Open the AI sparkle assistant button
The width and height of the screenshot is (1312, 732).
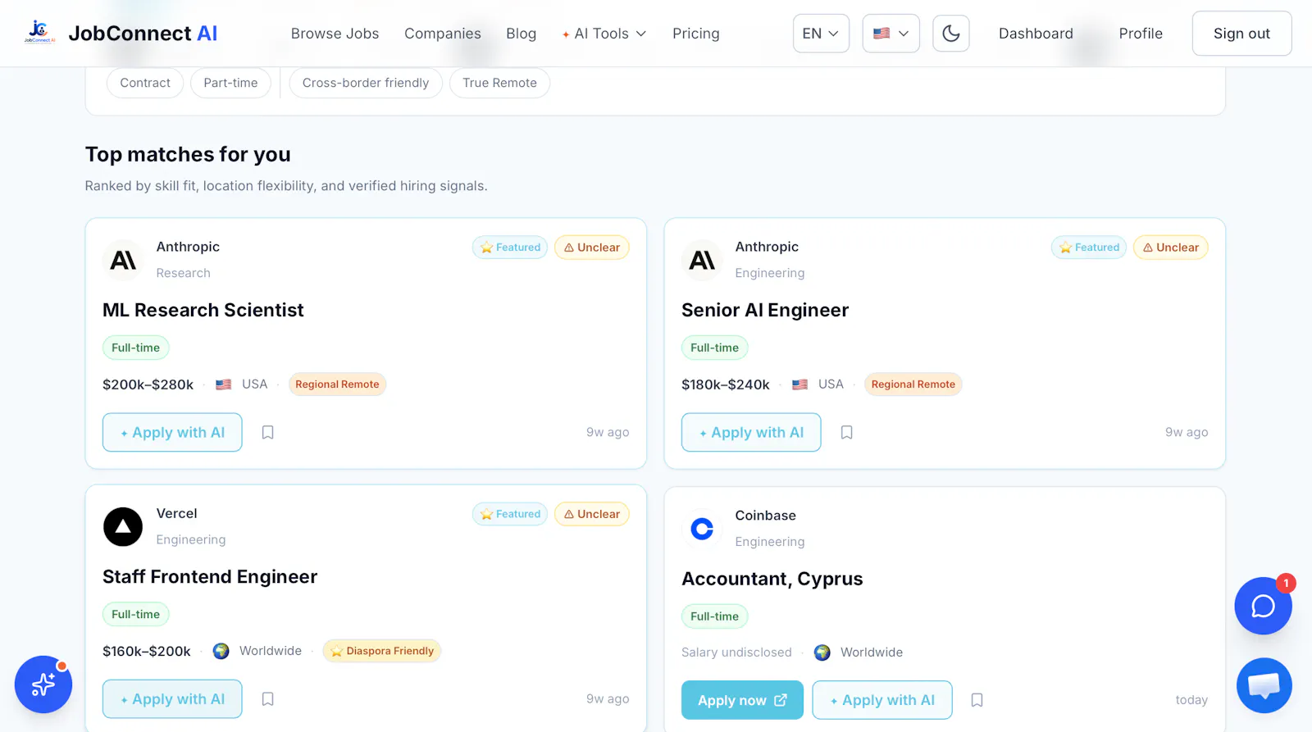pos(43,684)
